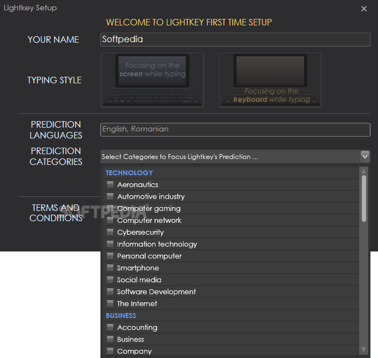Choose the focusing-on-keyboard typing style
The image size is (378, 358).
coord(270,80)
